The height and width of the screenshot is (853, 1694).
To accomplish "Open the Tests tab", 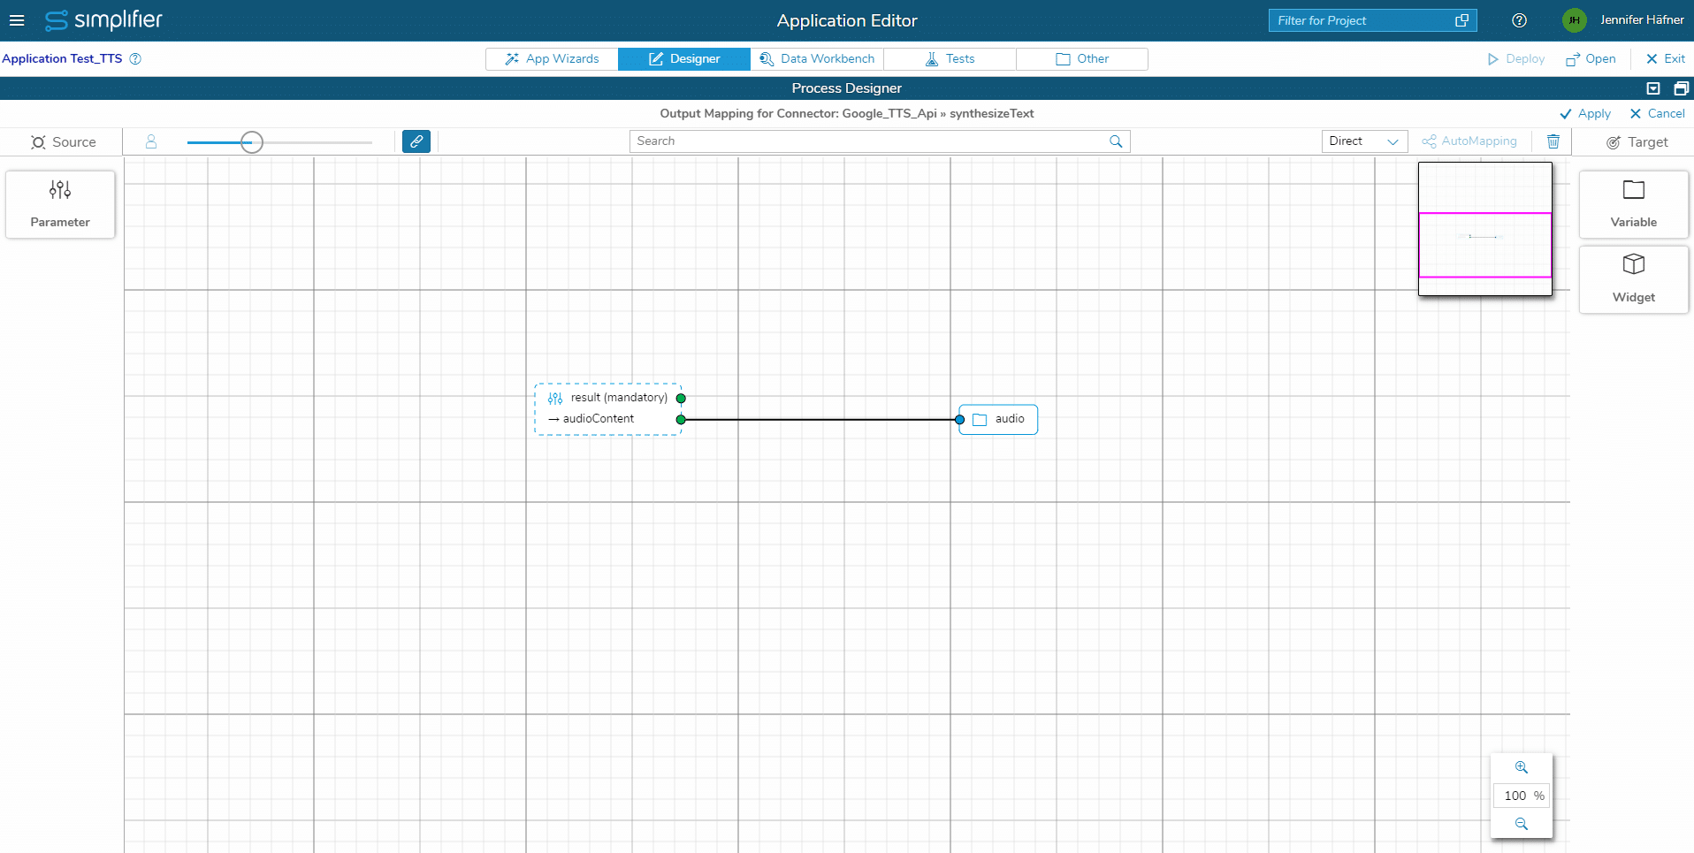I will click(x=950, y=59).
